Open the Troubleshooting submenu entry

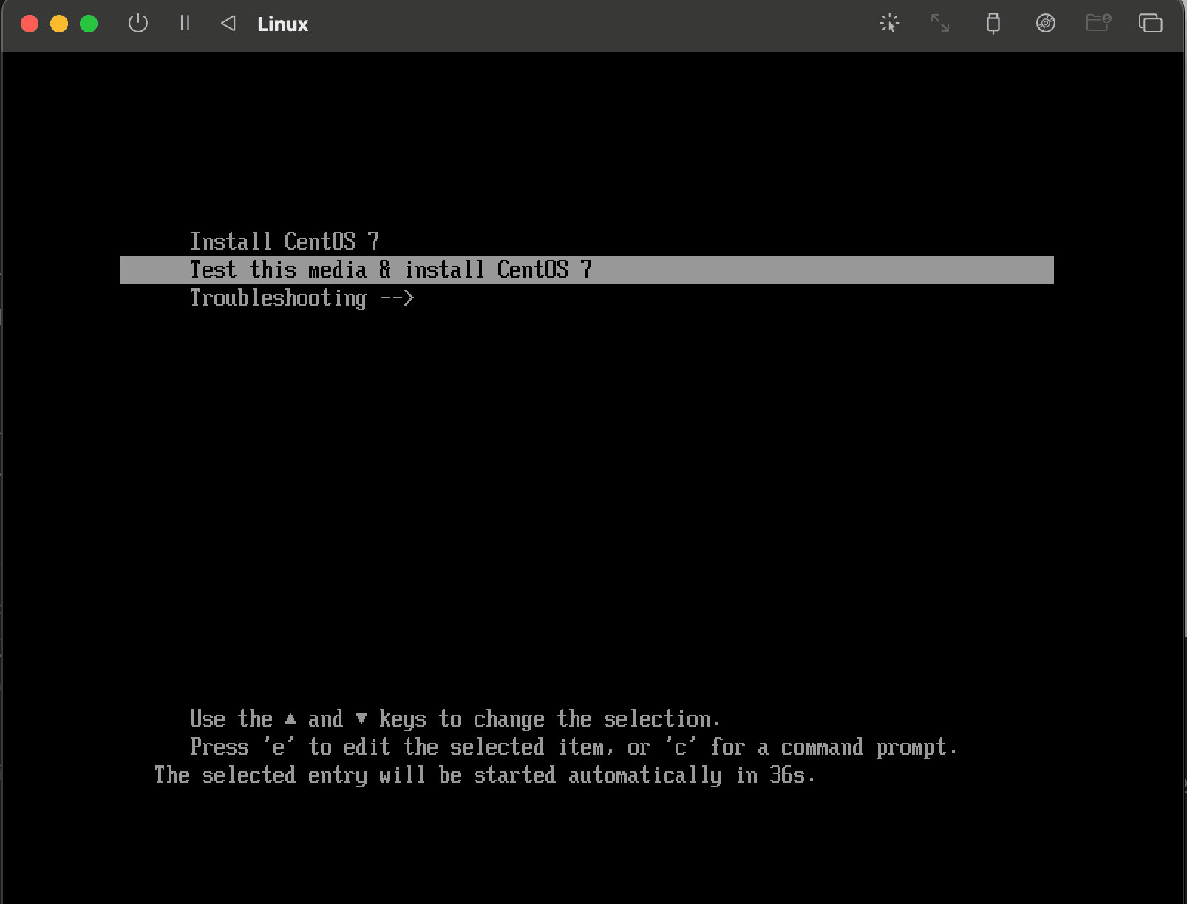[x=302, y=298]
